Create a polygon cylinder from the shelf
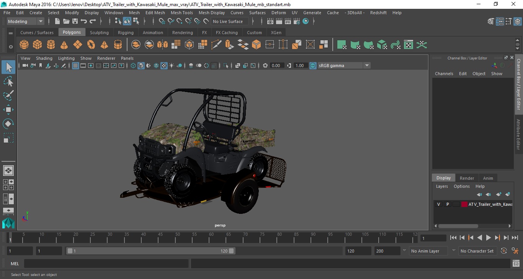523x279 pixels. 51,45
